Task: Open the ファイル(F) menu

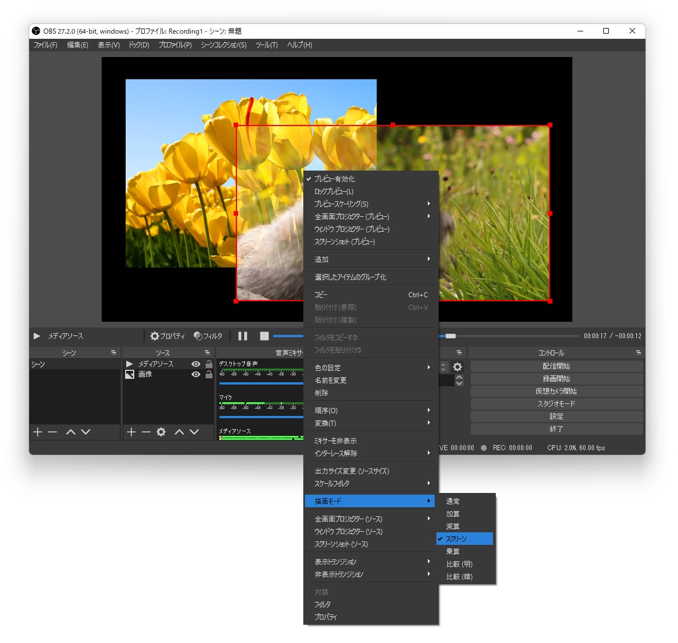Action: pyautogui.click(x=45, y=45)
